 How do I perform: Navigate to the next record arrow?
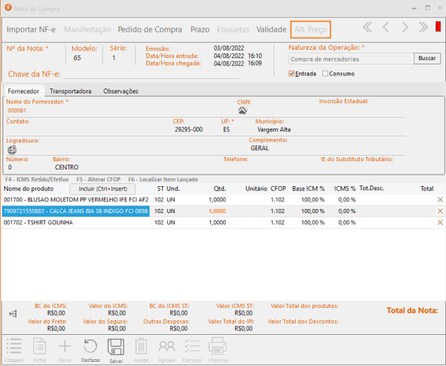click(404, 28)
